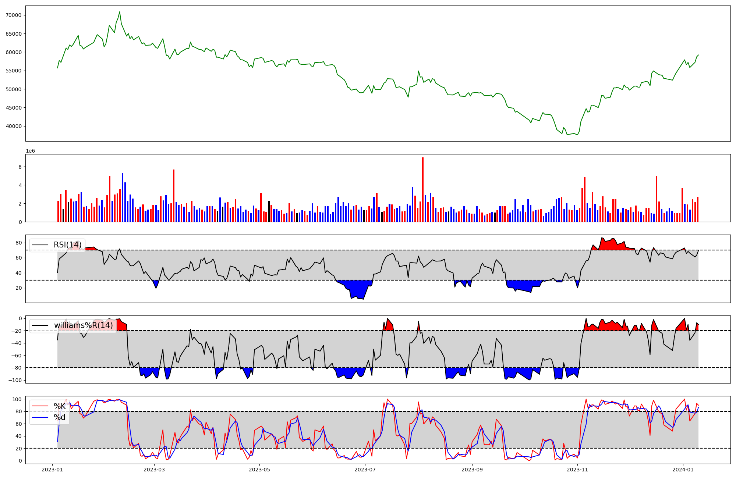Click the black RSI(14) legend line sample
This screenshot has height=478, width=736.
40,245
